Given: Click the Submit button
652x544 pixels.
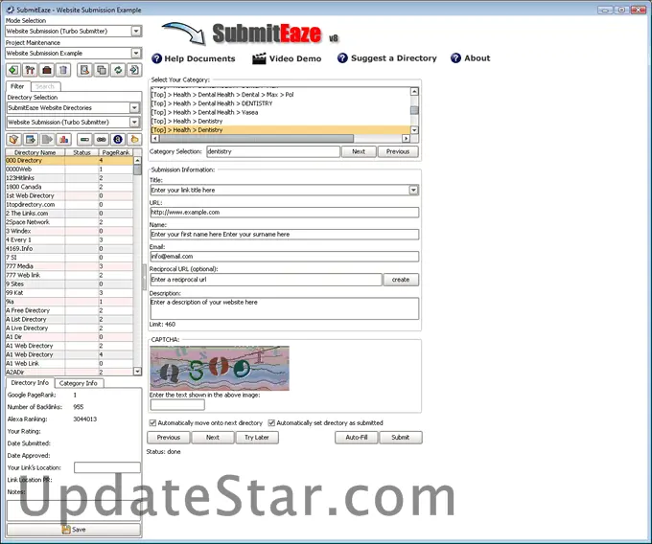Looking at the screenshot, I should point(401,438).
